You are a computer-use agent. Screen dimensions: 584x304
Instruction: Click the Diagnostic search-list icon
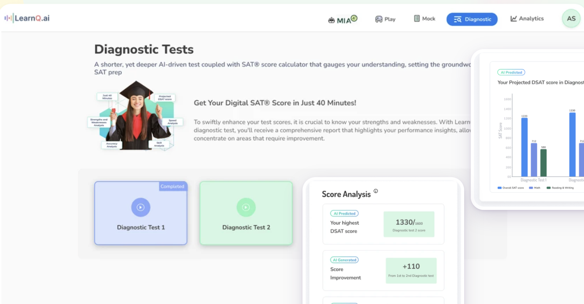458,19
